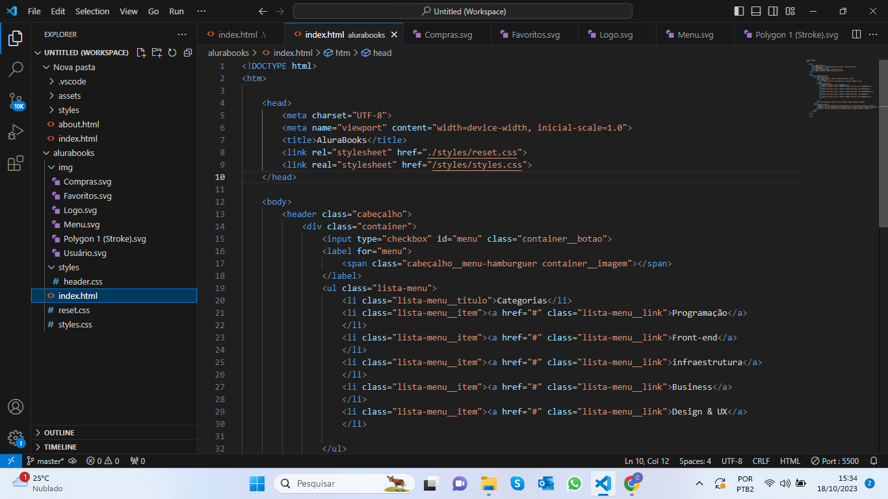Toggle the Secondary Side Bar visibility
Viewport: 888px width, 499px height.
tap(772, 11)
